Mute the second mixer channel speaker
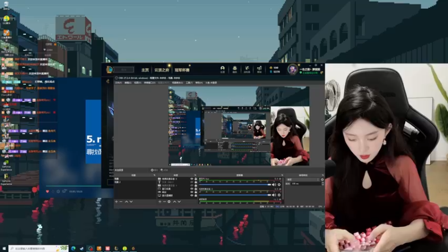Screen dimensions: 448x252 pyautogui.click(x=274, y=195)
